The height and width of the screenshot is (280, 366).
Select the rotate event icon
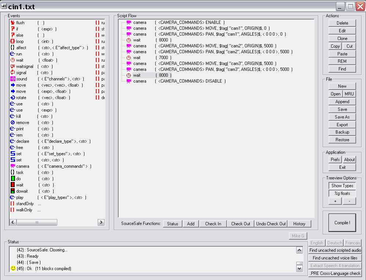12,97
